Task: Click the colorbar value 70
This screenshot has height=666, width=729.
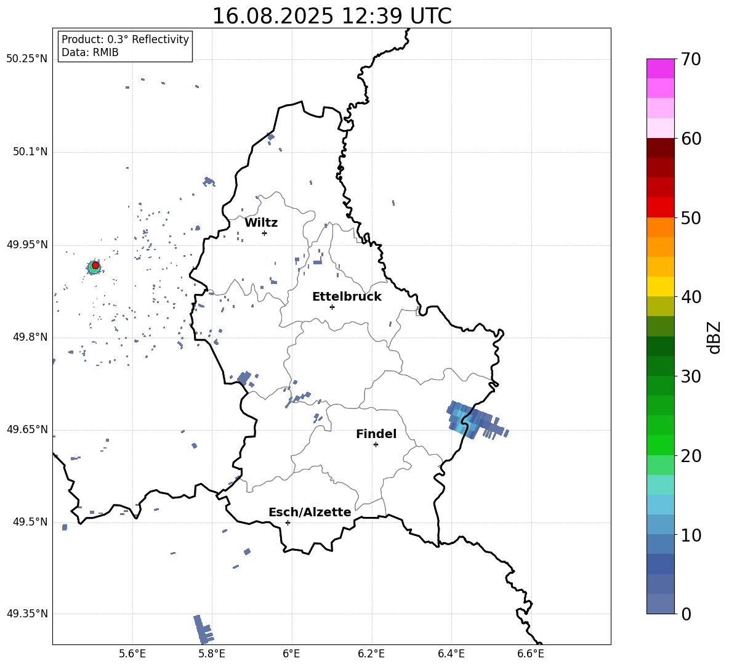Action: coord(691,60)
